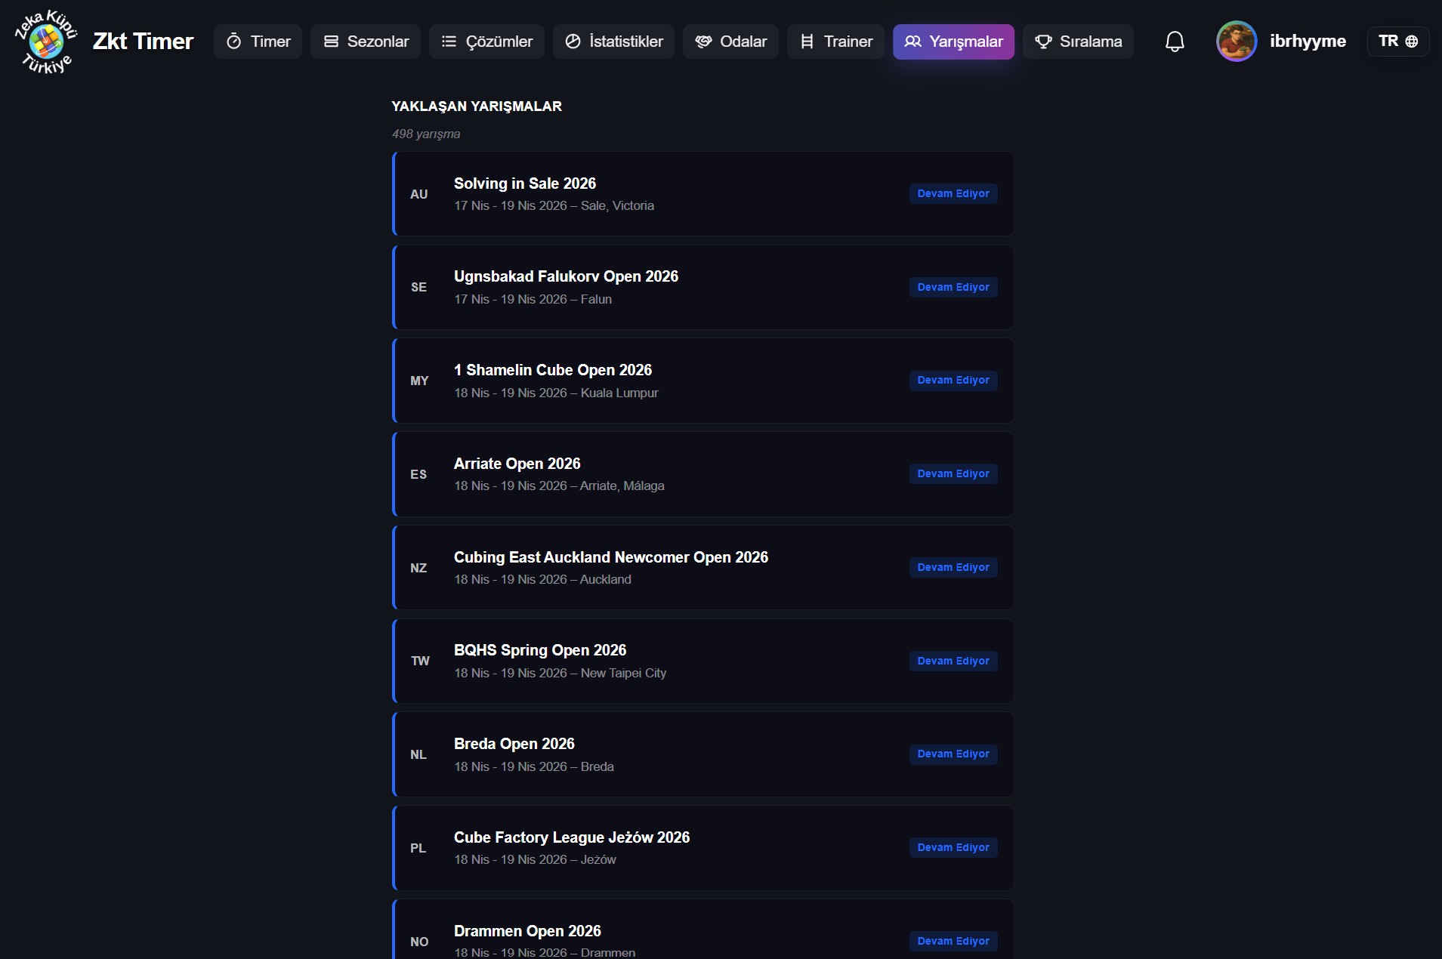Click the Çözümler list icon
Screen dimensions: 1442x959
pos(449,42)
